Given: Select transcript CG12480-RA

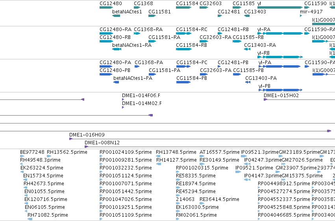Looking at the screenshot, I should (x=106, y=33).
